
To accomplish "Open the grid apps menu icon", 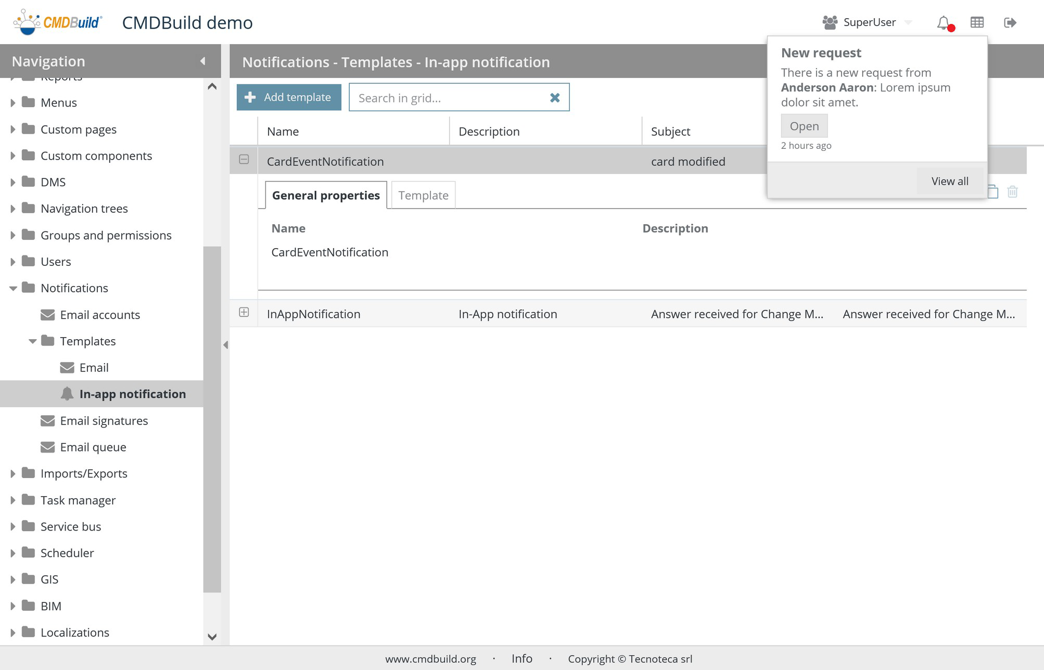I will (x=977, y=22).
